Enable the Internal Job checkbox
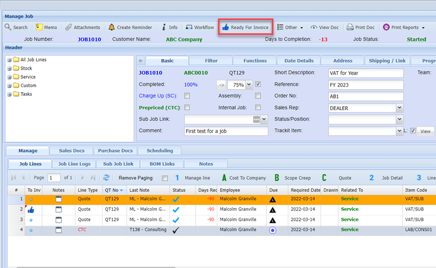Viewport: 436px width, 268px height. pos(258,108)
